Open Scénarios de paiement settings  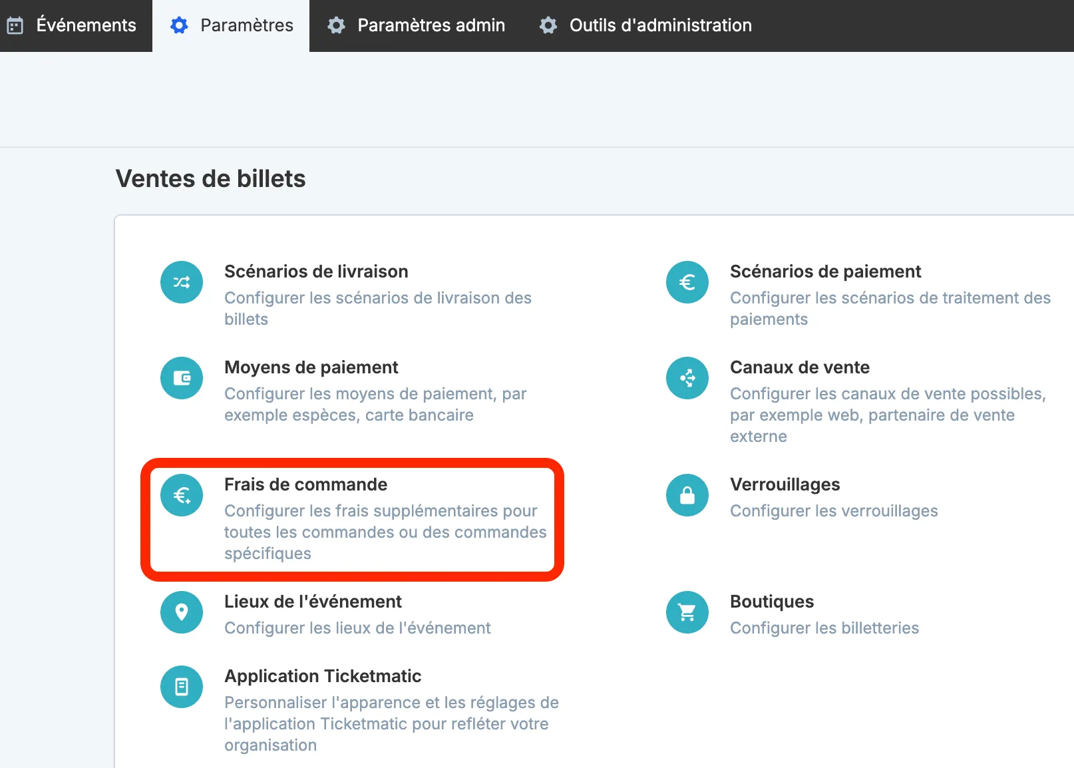point(825,272)
